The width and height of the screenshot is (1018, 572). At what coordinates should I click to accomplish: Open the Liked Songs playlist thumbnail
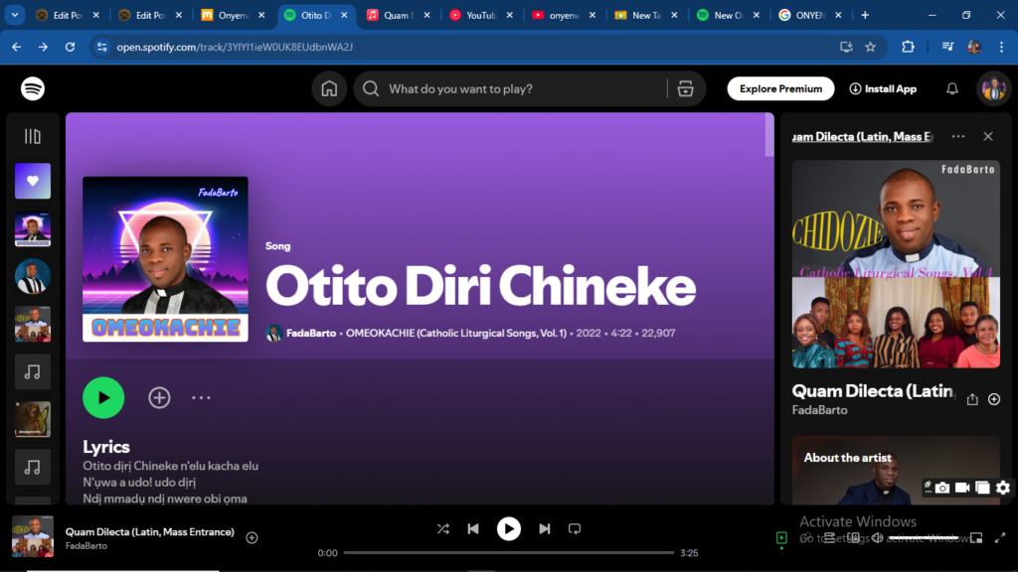click(33, 181)
